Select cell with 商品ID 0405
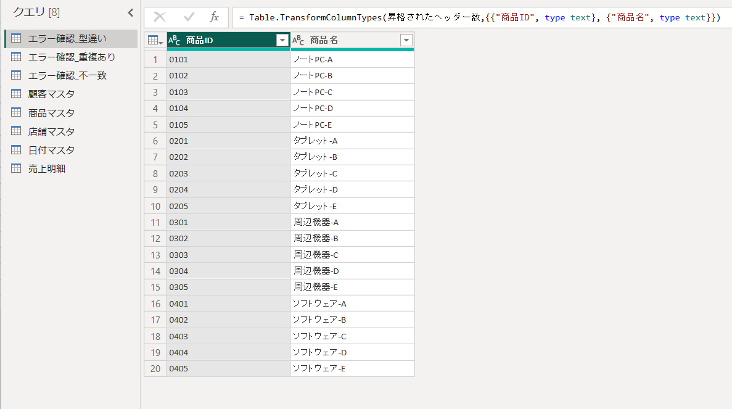 pos(228,368)
